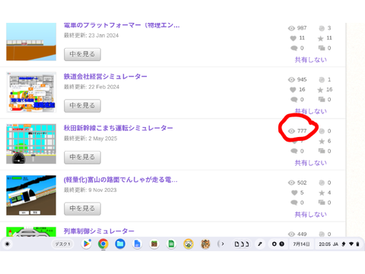This screenshot has width=365, height=274.
Task: Click 中を見る for 鉄道会社経営シミュレーター
Action: coord(82,106)
